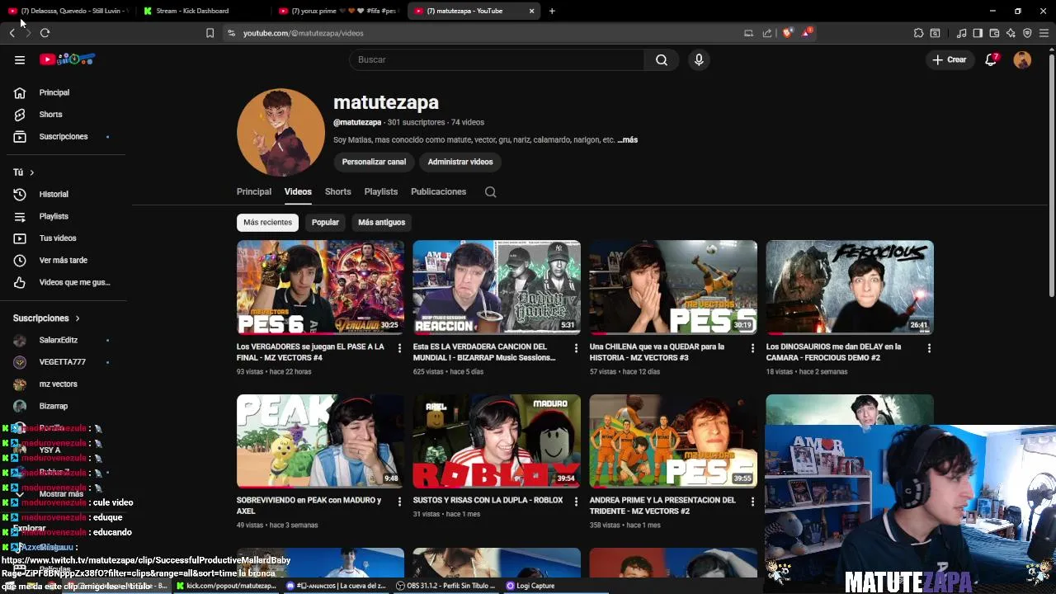This screenshot has height=594, width=1056.
Task: Expand the Suscripciones section header
Action: click(x=46, y=318)
